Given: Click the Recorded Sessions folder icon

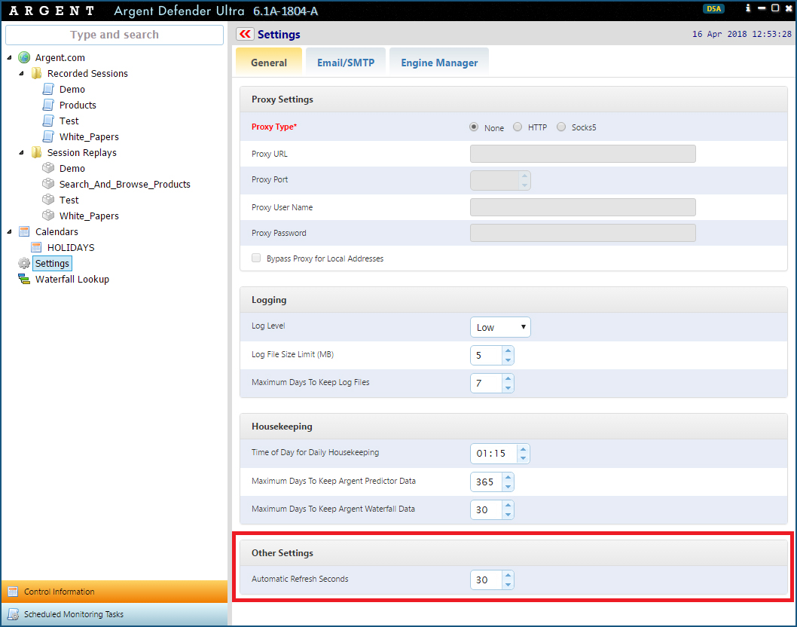Looking at the screenshot, I should pos(36,73).
